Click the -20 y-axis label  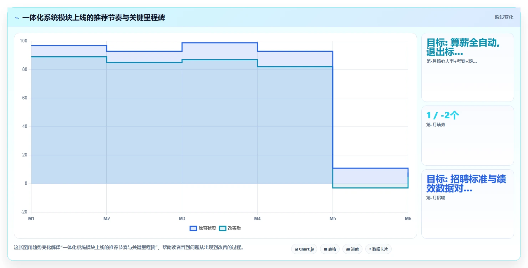(24, 212)
